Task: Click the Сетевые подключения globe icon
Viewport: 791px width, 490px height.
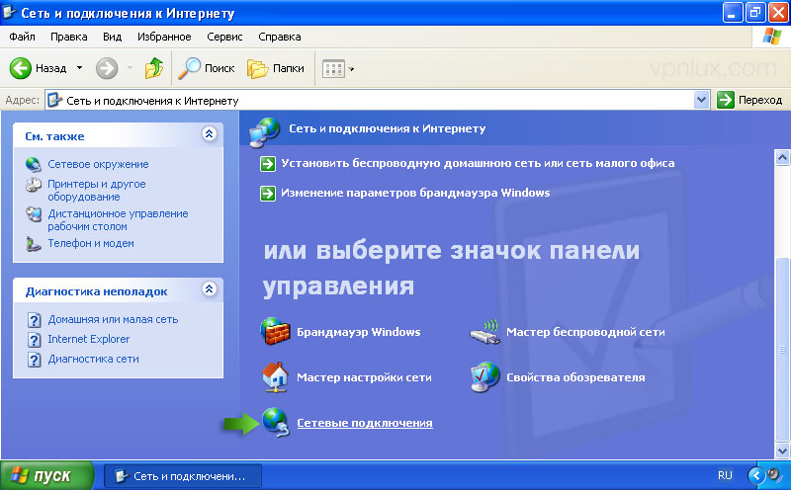Action: [276, 422]
